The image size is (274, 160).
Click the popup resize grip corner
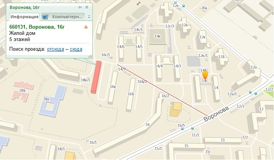point(90,56)
